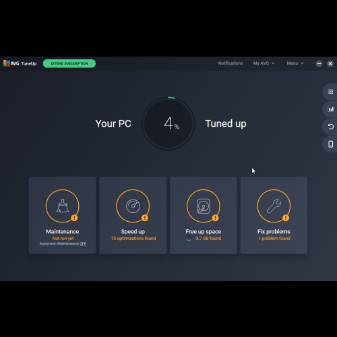
Task: Click the 3.7 GB found label
Action: [x=208, y=239]
